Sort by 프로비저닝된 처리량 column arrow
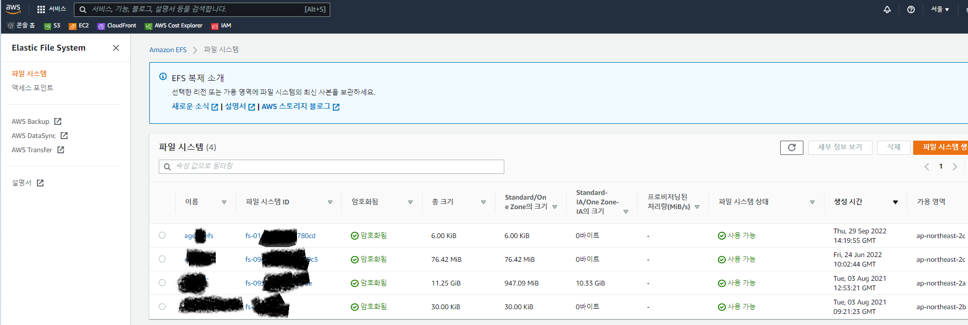Image resolution: width=968 pixels, height=325 pixels. [697, 207]
